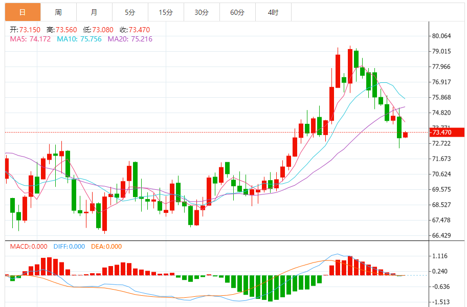
Task: Click the 70.624 price axis label
Action: point(441,174)
